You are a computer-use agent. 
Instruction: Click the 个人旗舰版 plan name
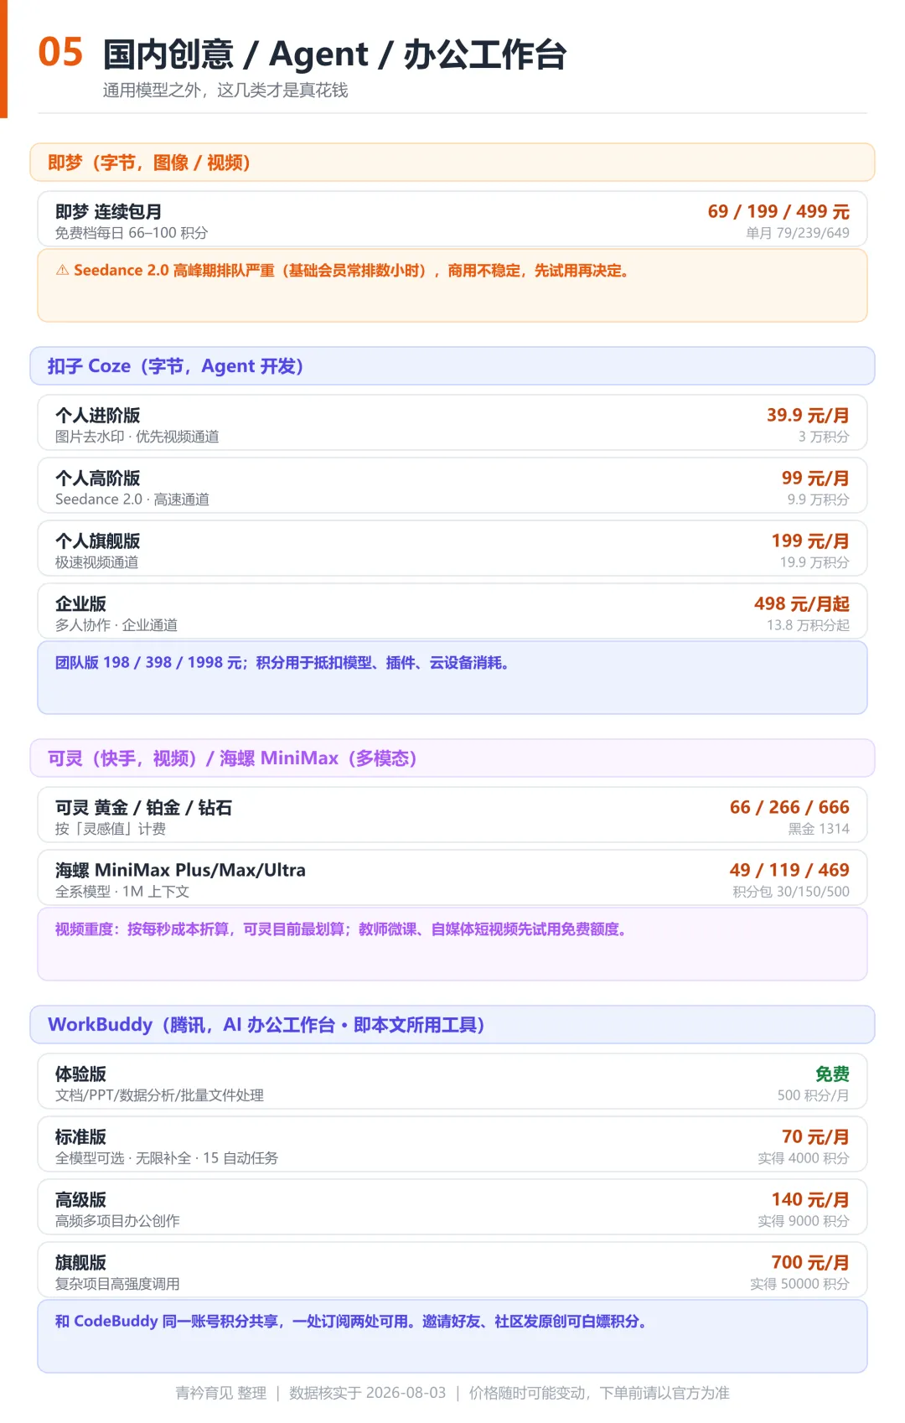coord(97,541)
